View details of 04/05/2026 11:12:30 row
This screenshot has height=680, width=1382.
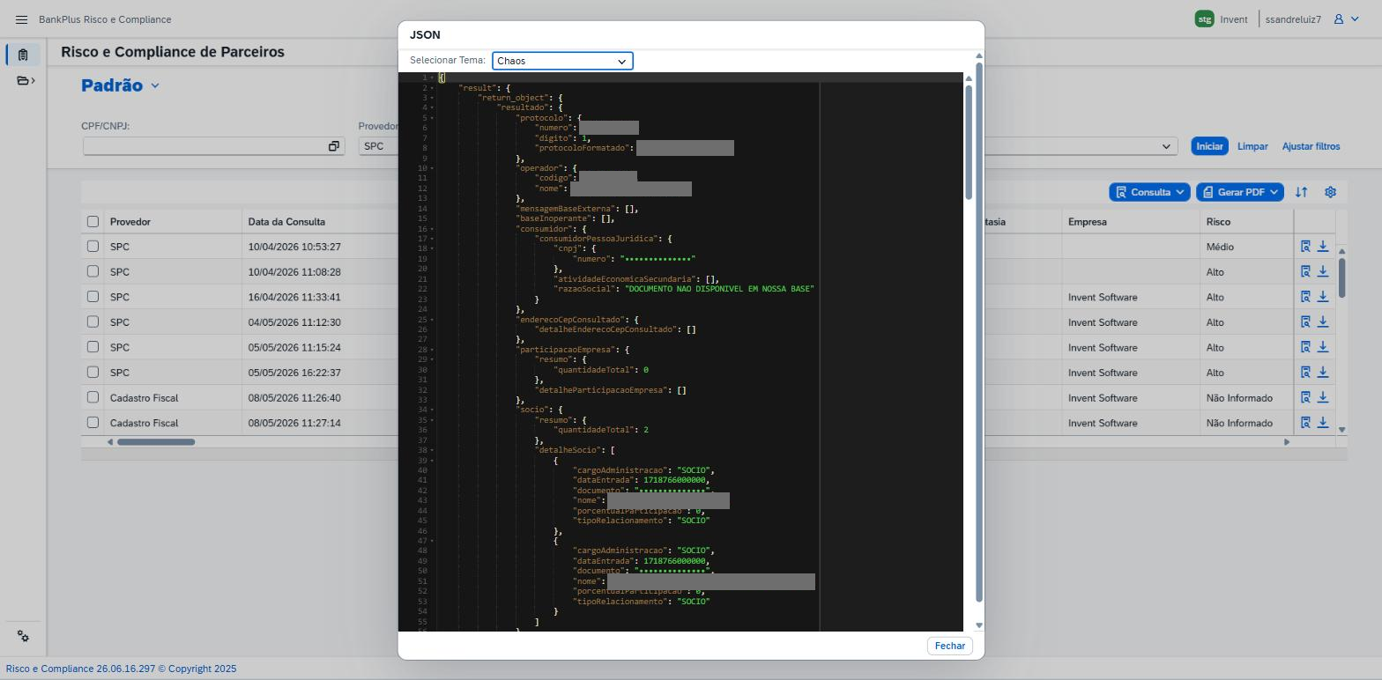tap(1305, 322)
